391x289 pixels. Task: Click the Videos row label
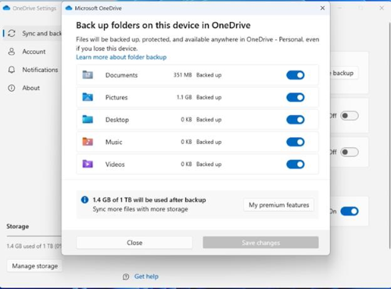(115, 164)
